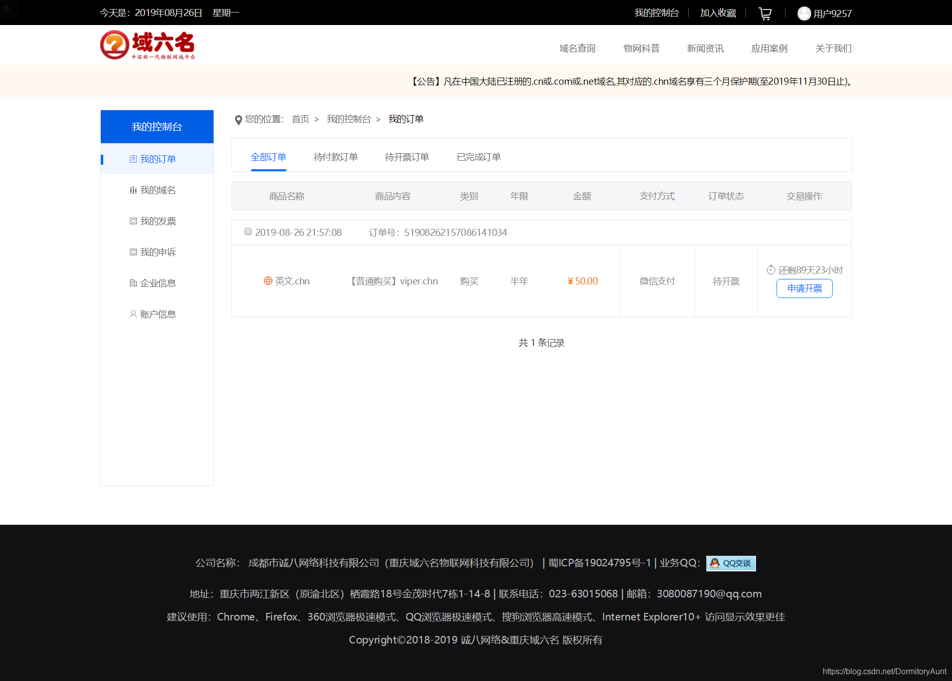Open 首页 from the breadcrumb

point(300,119)
